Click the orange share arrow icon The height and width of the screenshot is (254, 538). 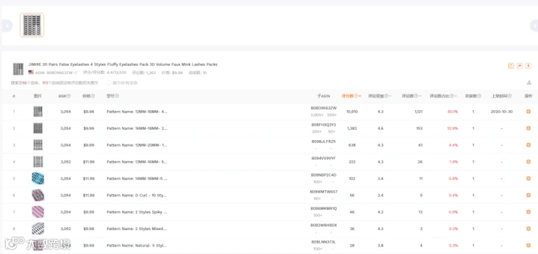pos(519,66)
